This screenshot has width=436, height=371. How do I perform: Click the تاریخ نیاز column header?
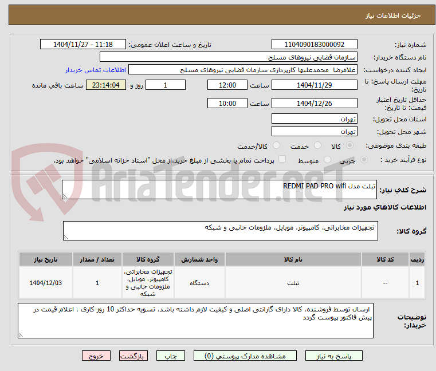46,259
